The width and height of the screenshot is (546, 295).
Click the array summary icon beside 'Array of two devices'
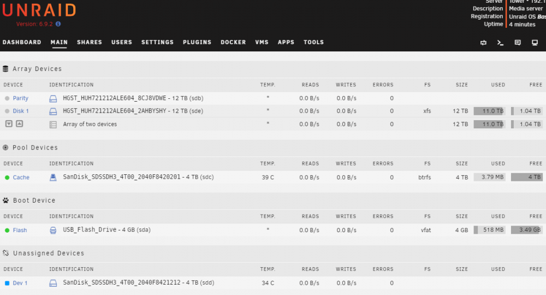(x=53, y=125)
